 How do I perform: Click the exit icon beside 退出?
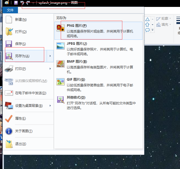(x=9, y=144)
